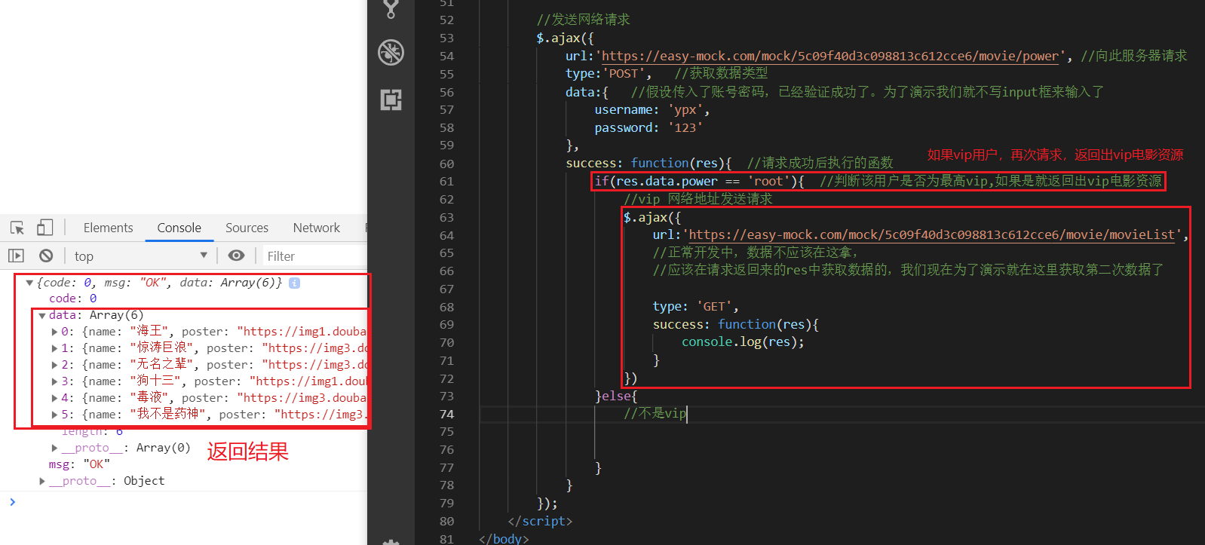Click the password: '123' code line
The height and width of the screenshot is (545, 1205).
pos(648,128)
